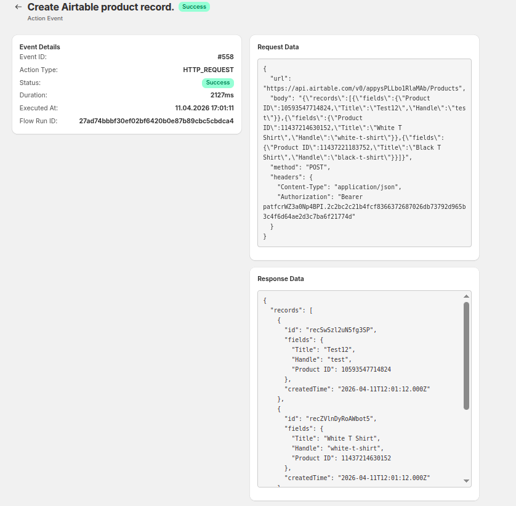Image resolution: width=516 pixels, height=506 pixels.
Task: Click the Event Details heading
Action: click(40, 47)
